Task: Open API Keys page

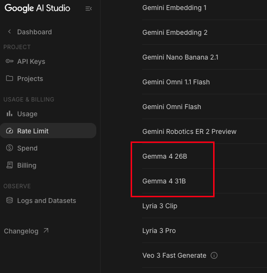Action: 31,61
